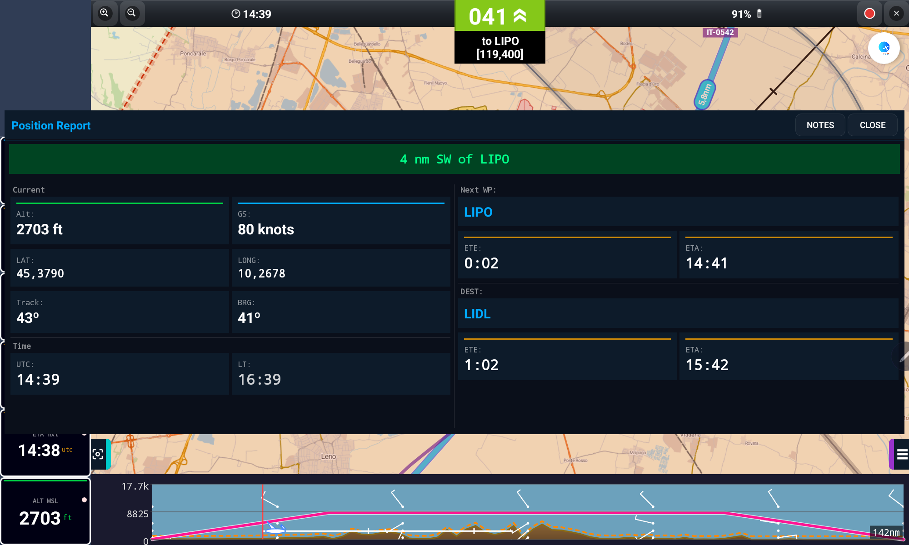Open the NOTES button
Viewport: 909px width, 545px height.
820,125
